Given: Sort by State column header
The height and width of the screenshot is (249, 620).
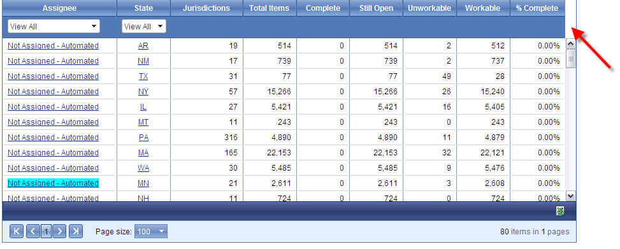Looking at the screenshot, I should point(143,8).
